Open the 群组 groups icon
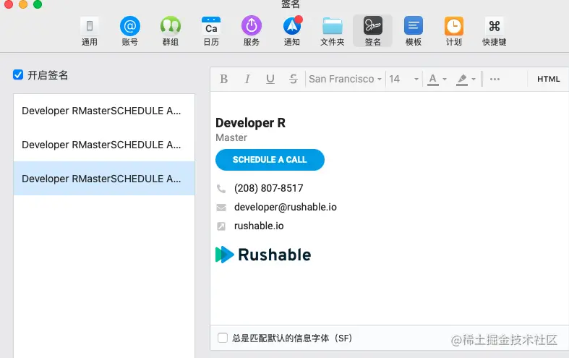Viewport: 569px width, 358px height. (x=171, y=31)
